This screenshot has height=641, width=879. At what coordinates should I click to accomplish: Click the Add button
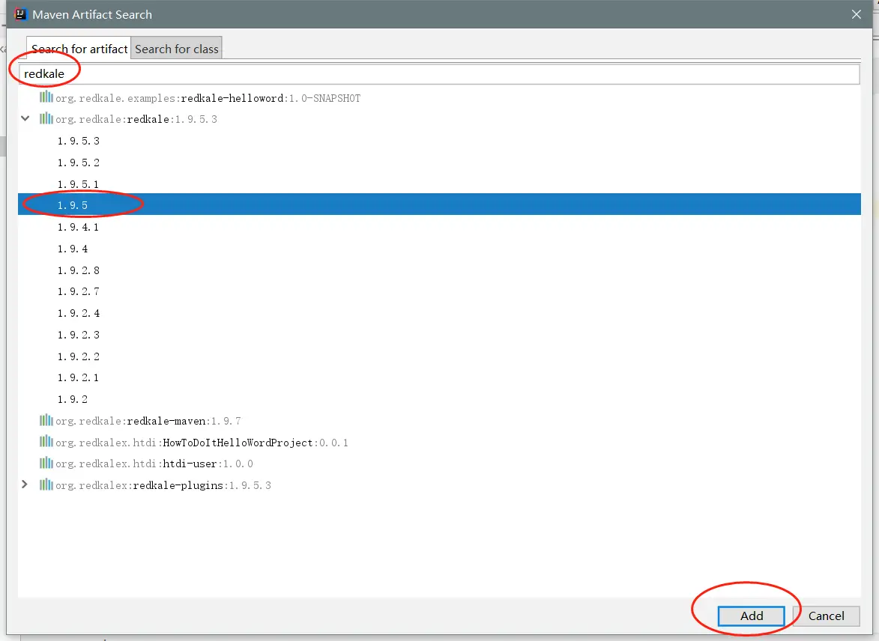pos(751,616)
